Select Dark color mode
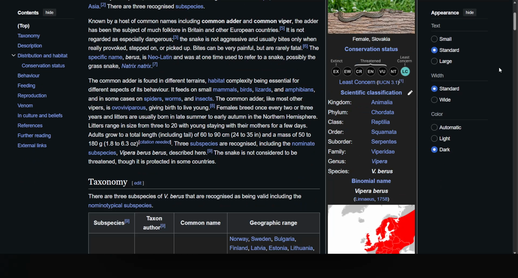Image resolution: width=518 pixels, height=278 pixels. (x=434, y=150)
